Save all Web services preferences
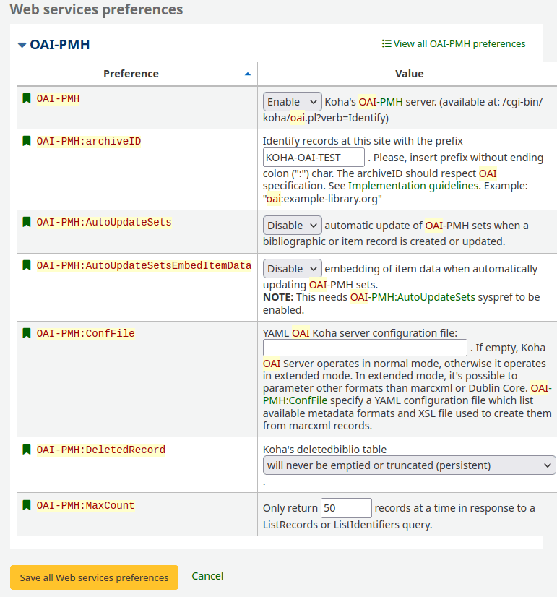 point(94,577)
